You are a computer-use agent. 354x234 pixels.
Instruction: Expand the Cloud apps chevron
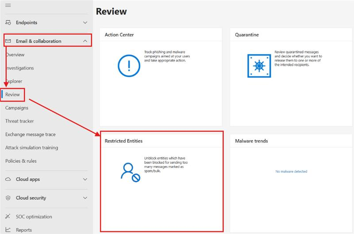[85, 179]
